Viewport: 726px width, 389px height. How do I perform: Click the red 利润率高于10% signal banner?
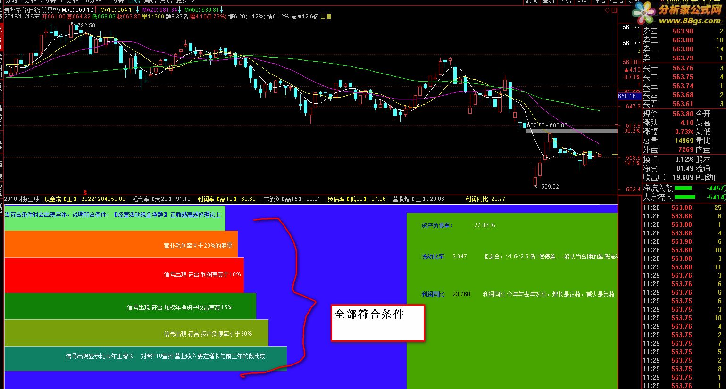124,275
